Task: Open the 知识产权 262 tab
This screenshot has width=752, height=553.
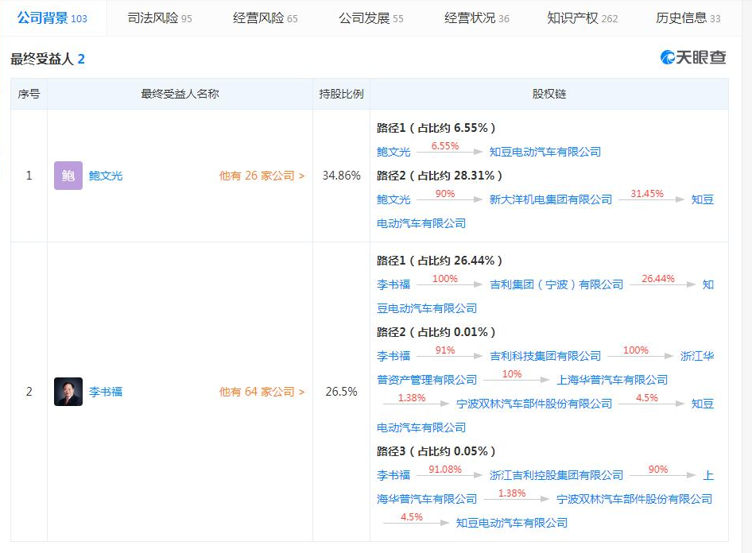Action: pos(582,18)
